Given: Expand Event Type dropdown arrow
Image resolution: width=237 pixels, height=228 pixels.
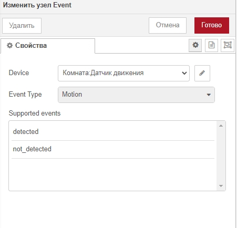Looking at the screenshot, I should coord(209,95).
